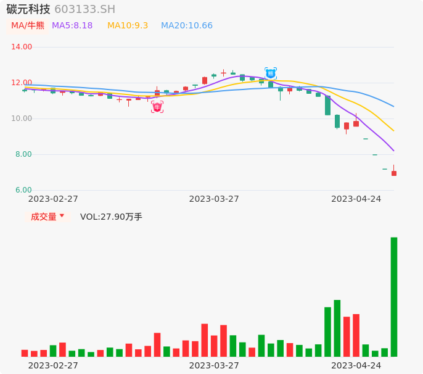Screen dimensions: 423x374
Task: Click the 2023-04-24 date under volume chart
Action: (x=356, y=365)
